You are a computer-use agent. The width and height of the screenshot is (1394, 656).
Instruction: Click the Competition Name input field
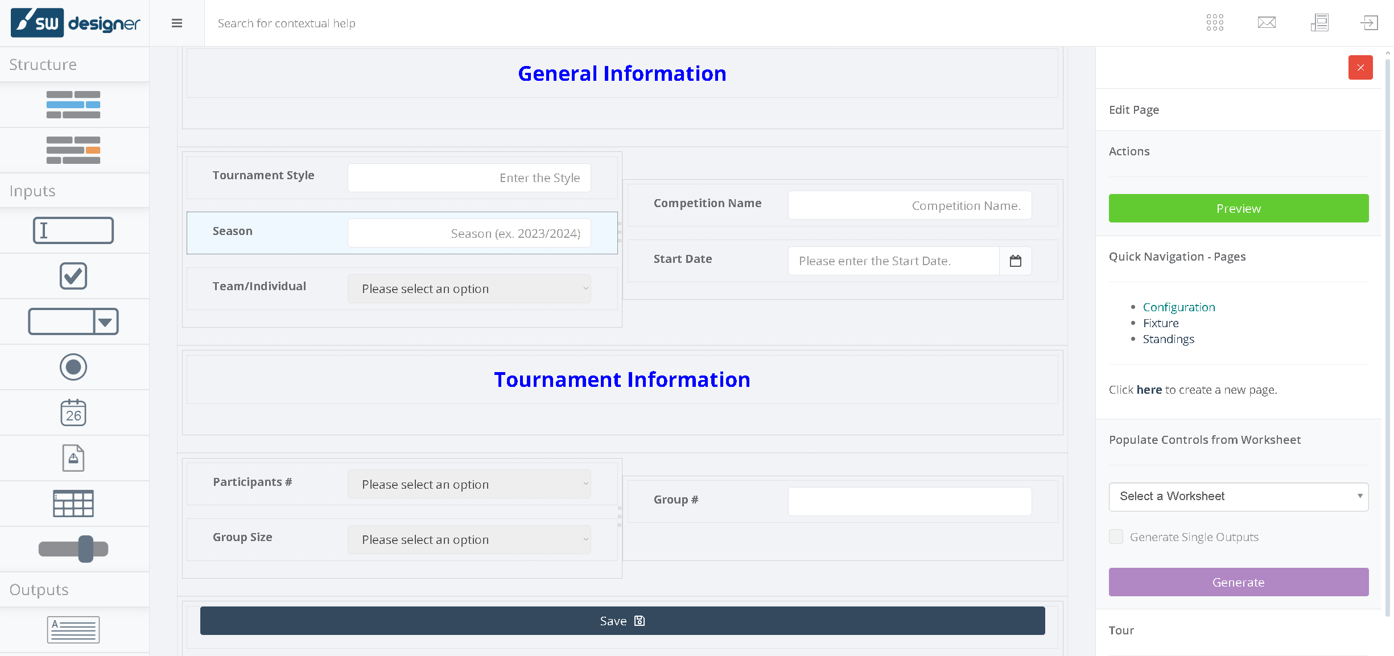909,205
